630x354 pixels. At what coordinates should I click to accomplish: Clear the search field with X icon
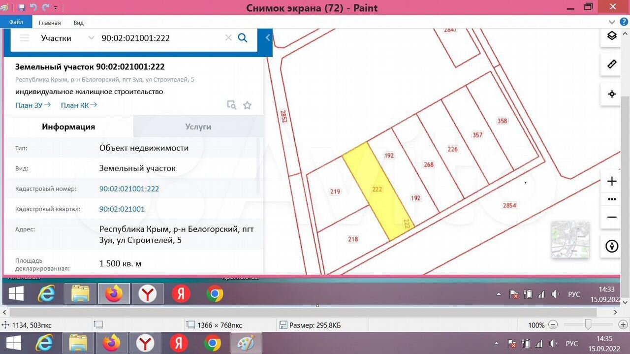pyautogui.click(x=228, y=38)
